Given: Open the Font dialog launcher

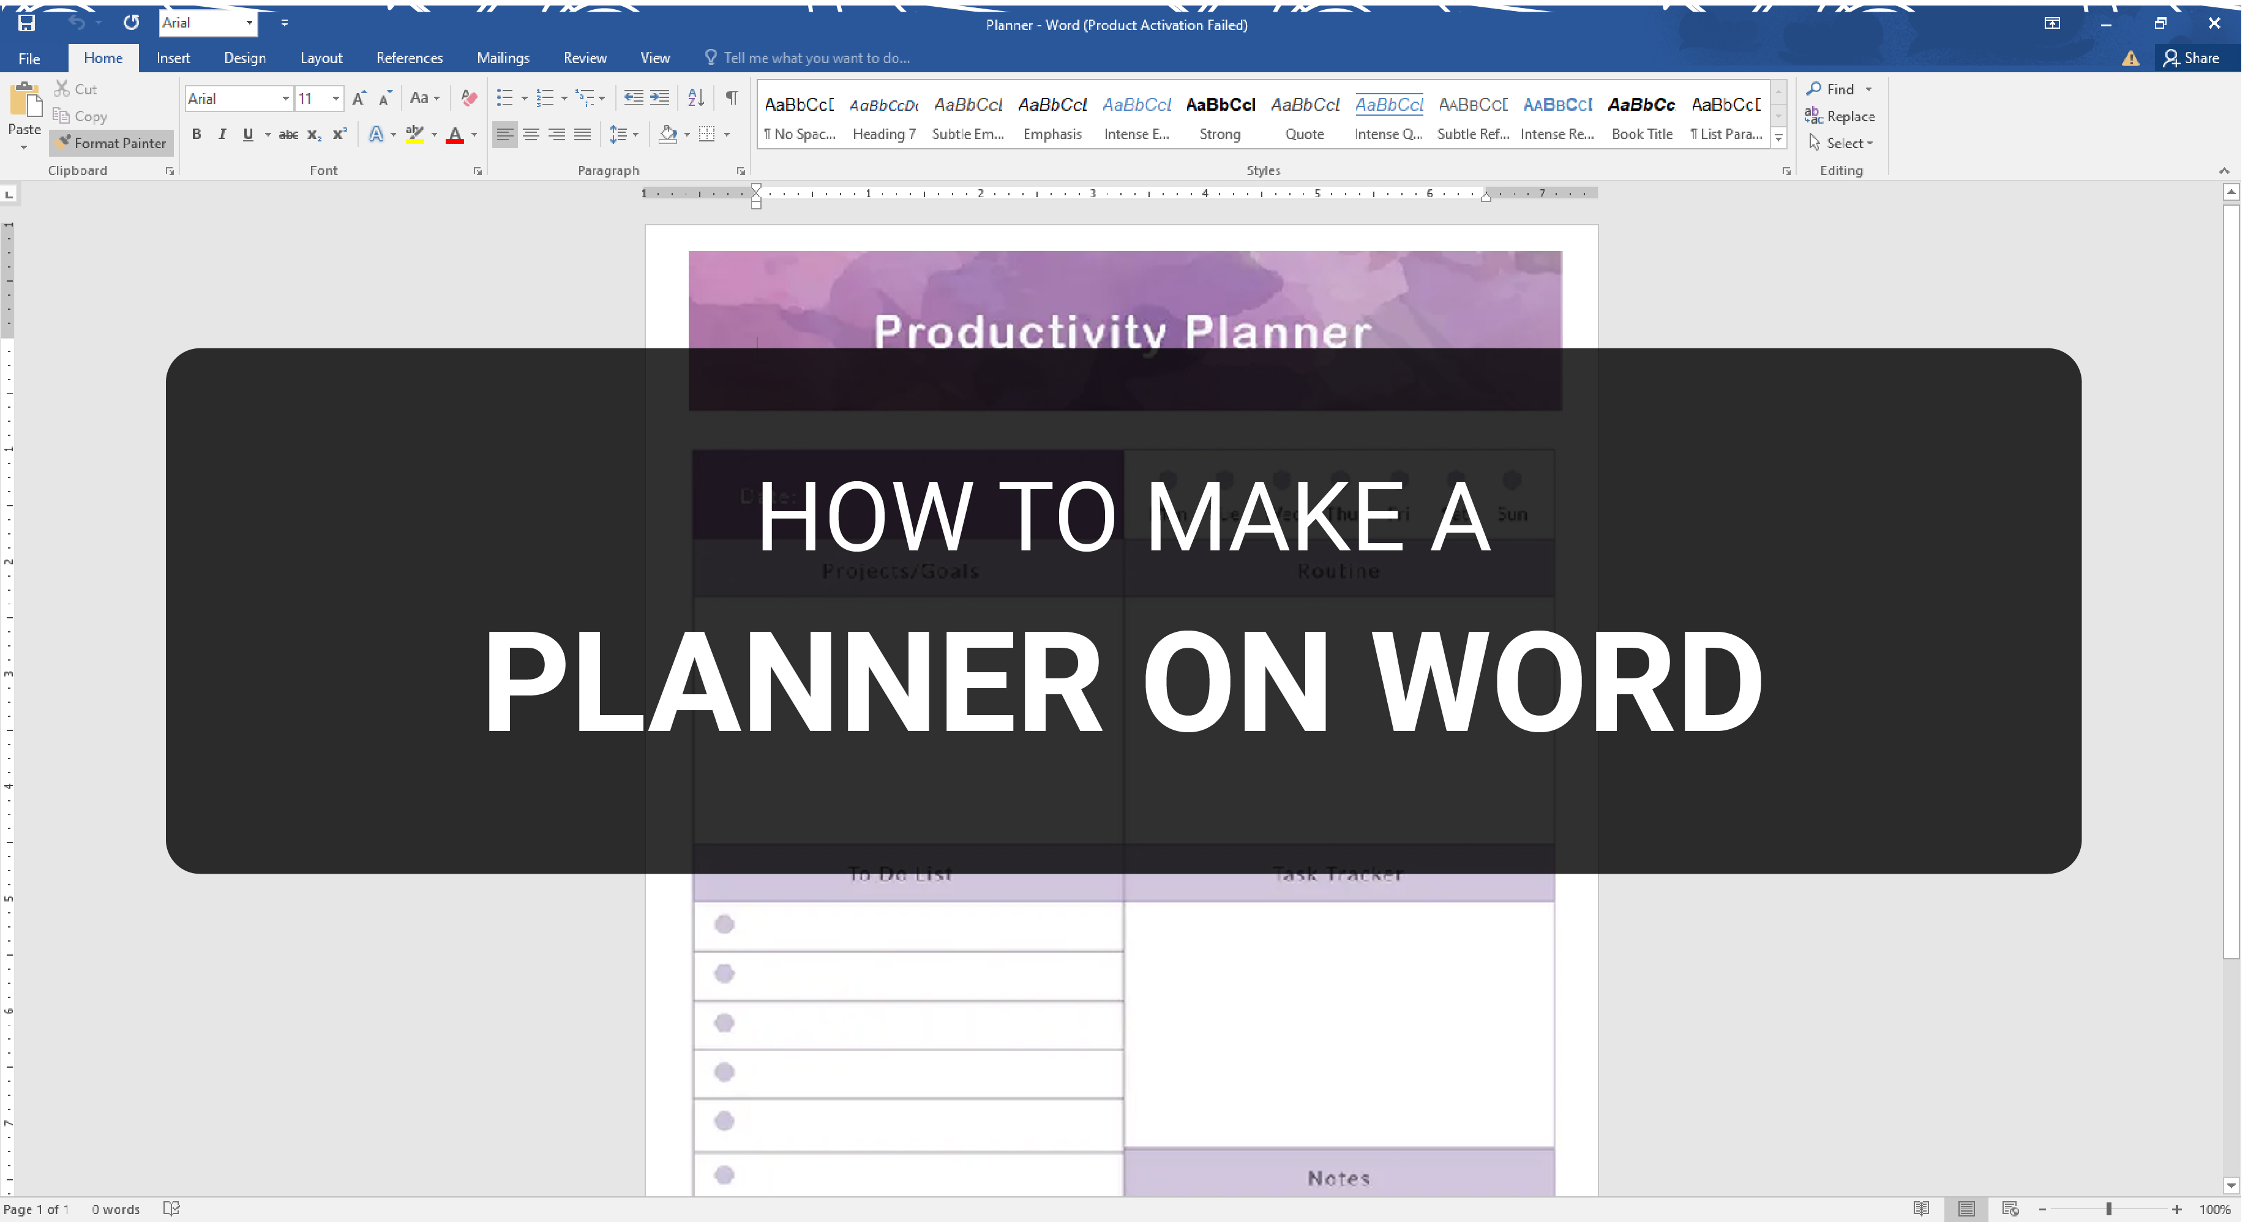Looking at the screenshot, I should (478, 171).
